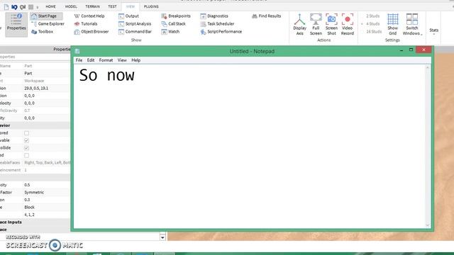
Task: Click the Block shape value
Action: pos(30,208)
